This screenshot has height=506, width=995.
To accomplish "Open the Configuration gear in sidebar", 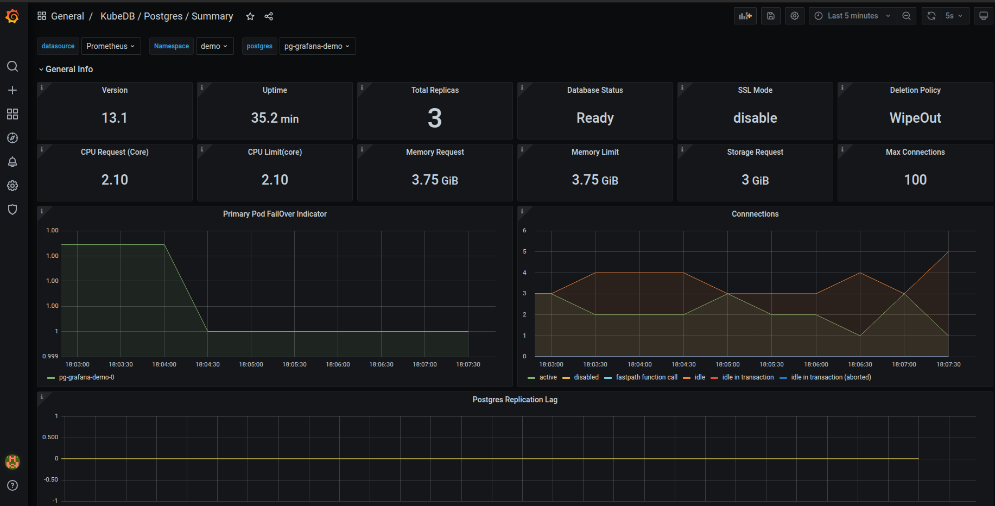I will pyautogui.click(x=12, y=186).
